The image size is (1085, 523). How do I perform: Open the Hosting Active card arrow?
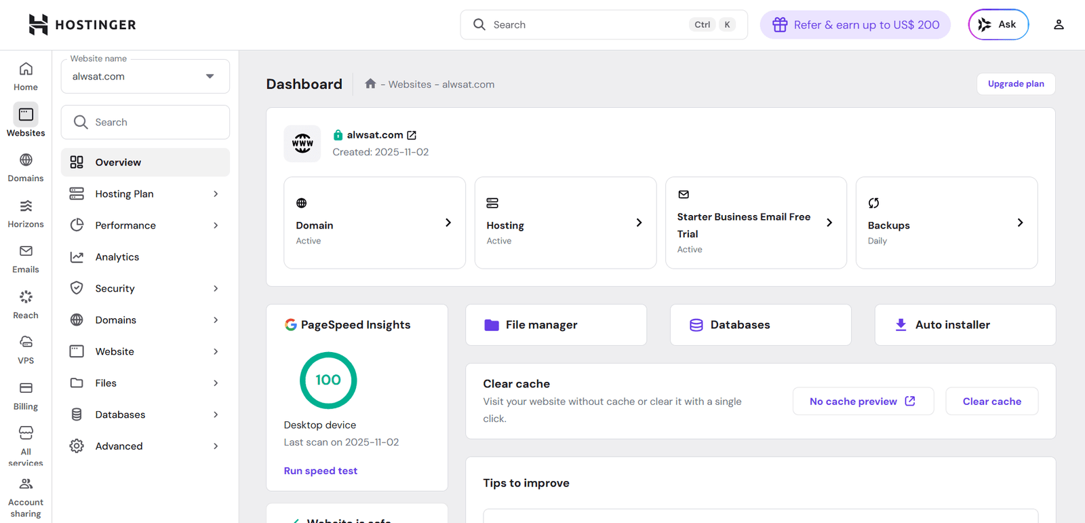tap(639, 222)
